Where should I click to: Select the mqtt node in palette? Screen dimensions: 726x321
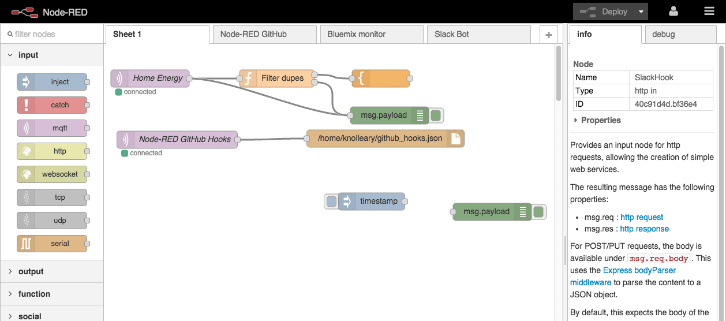click(52, 128)
